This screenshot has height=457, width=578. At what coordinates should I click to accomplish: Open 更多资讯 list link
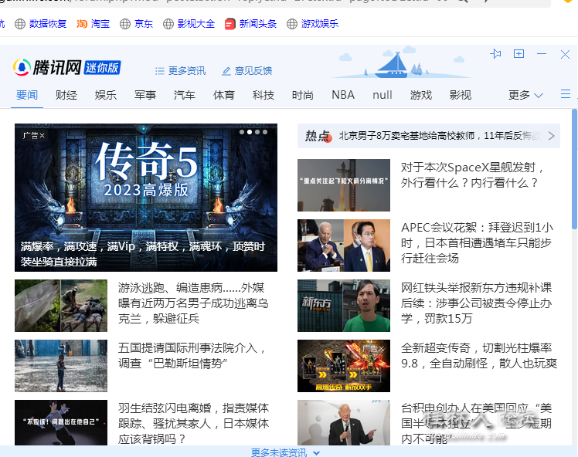coord(180,71)
